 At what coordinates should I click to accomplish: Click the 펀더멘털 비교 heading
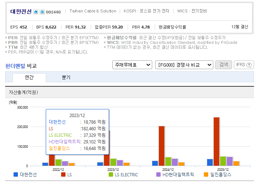[21, 66]
